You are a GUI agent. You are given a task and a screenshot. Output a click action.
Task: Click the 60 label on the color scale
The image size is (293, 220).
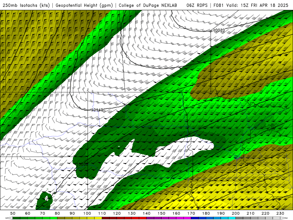27,213
